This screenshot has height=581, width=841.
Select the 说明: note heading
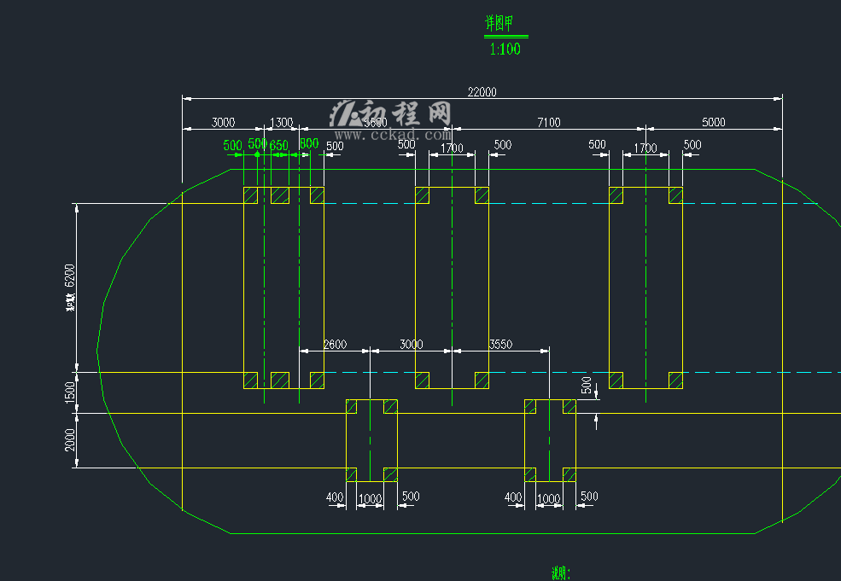point(561,573)
